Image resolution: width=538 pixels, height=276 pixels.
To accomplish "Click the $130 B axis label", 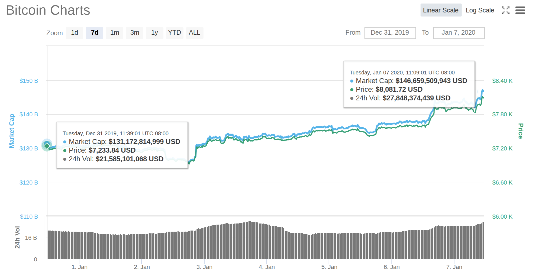I will pyautogui.click(x=29, y=149).
